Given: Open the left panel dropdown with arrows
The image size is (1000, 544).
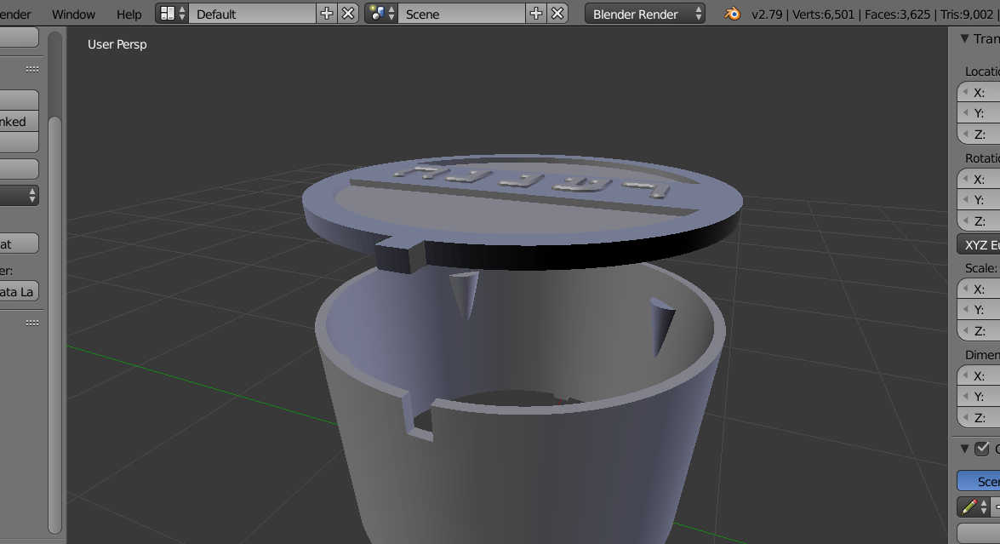Looking at the screenshot, I should pyautogui.click(x=19, y=195).
